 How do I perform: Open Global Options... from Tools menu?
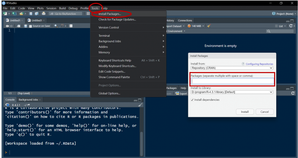[x=128, y=93]
